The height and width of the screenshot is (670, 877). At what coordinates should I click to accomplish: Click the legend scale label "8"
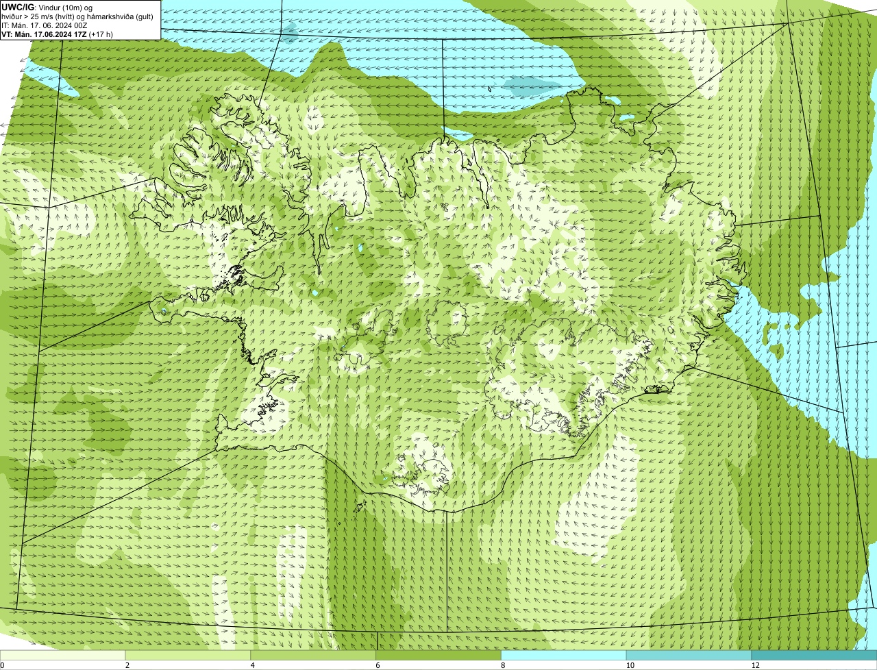coord(503,665)
